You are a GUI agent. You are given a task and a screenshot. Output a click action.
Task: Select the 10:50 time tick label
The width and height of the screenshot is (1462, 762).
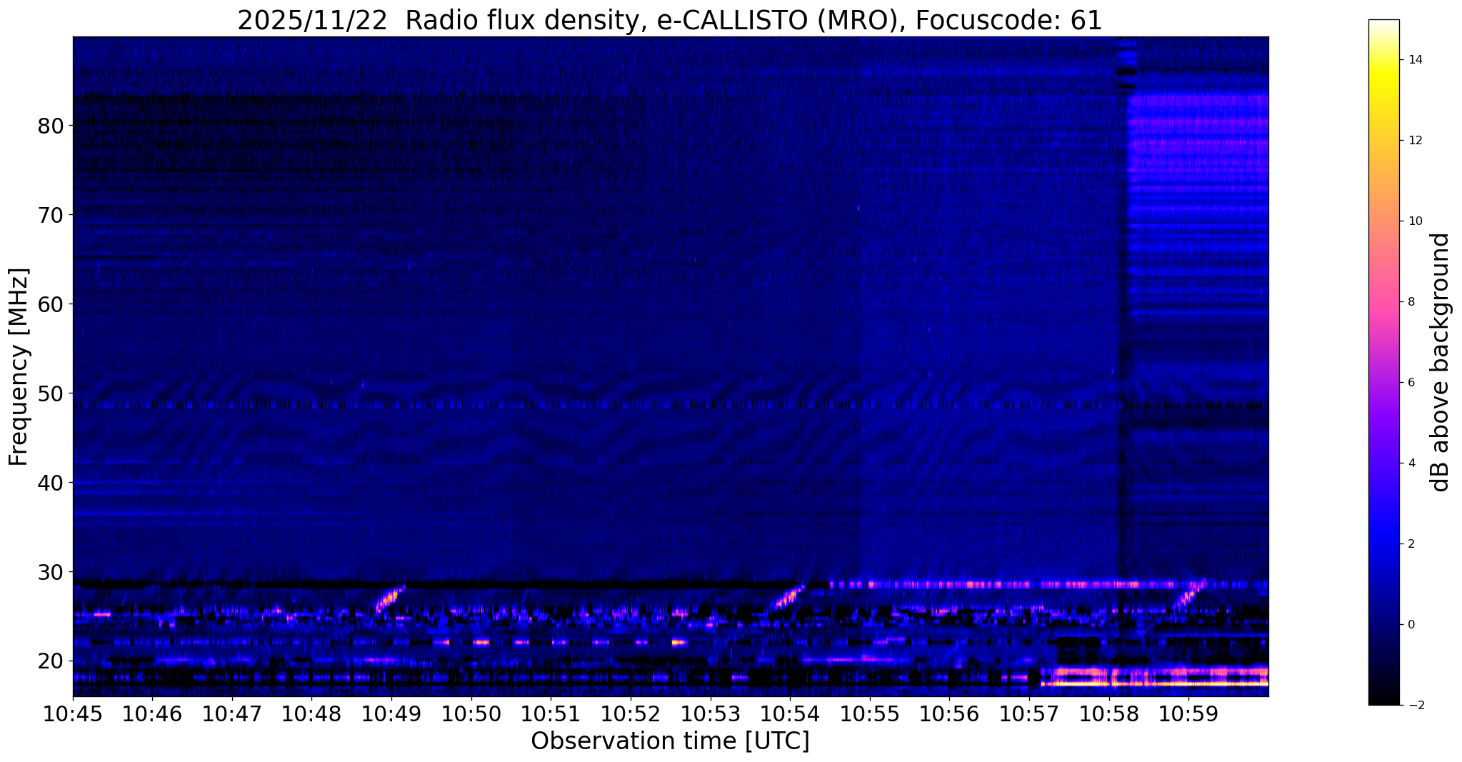(471, 714)
